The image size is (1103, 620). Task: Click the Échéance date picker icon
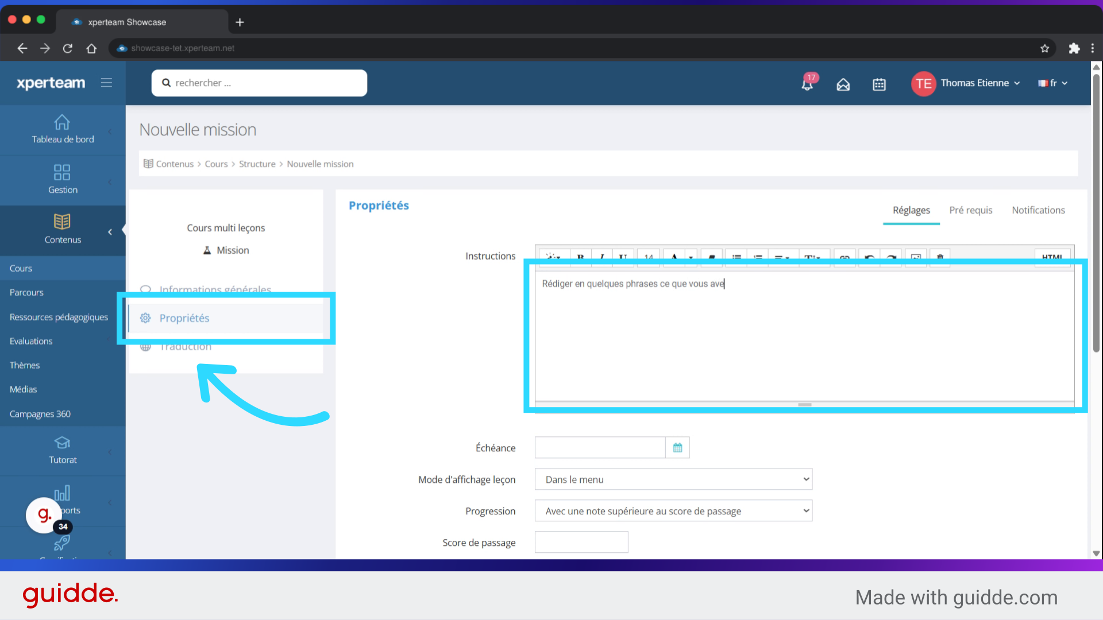(677, 448)
